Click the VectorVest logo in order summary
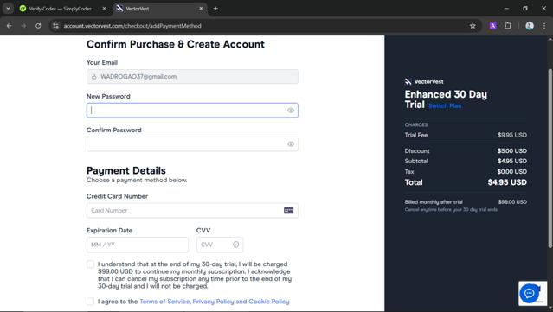Screen dimensions: 553x312 tap(424, 82)
